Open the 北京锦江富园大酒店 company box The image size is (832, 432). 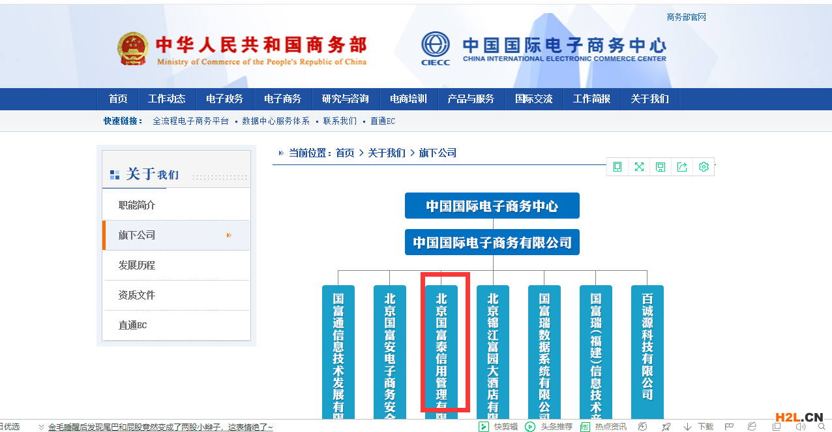pos(493,352)
